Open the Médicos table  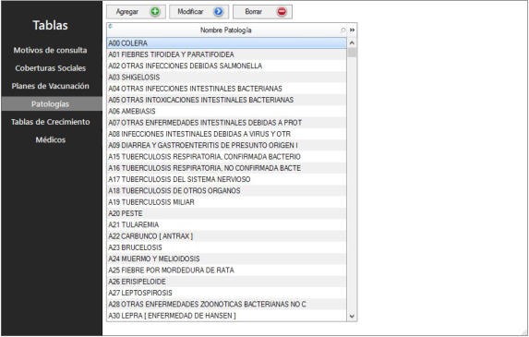pos(50,139)
